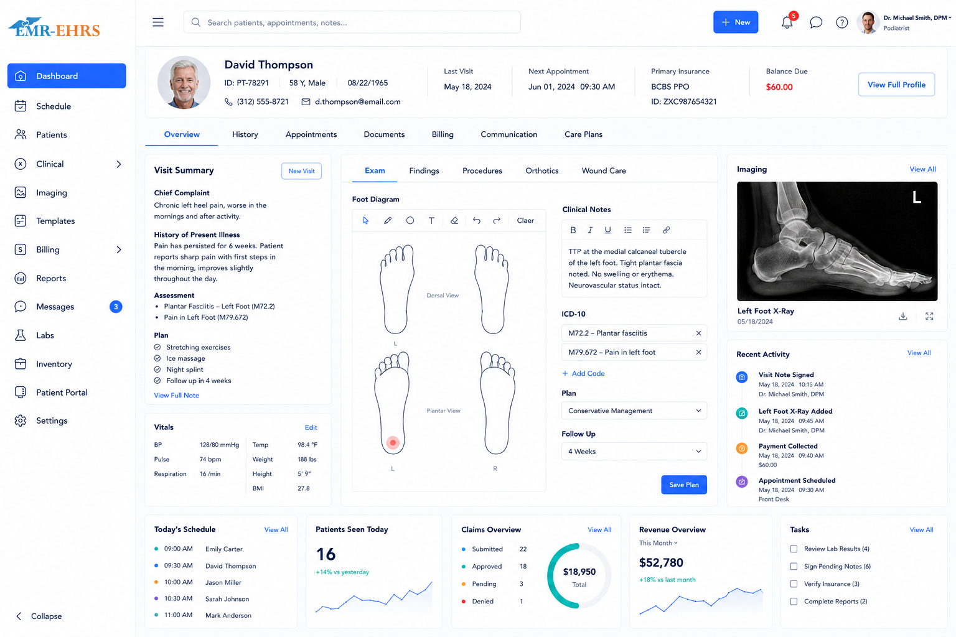The height and width of the screenshot is (637, 956).
Task: Check Review Lab Results task
Action: click(x=794, y=549)
